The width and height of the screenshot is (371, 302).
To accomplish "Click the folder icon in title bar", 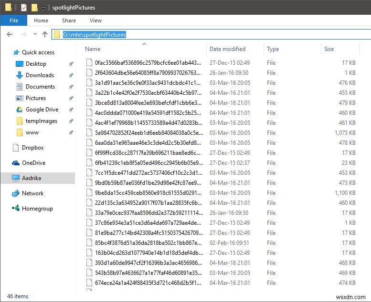I will [x=8, y=7].
